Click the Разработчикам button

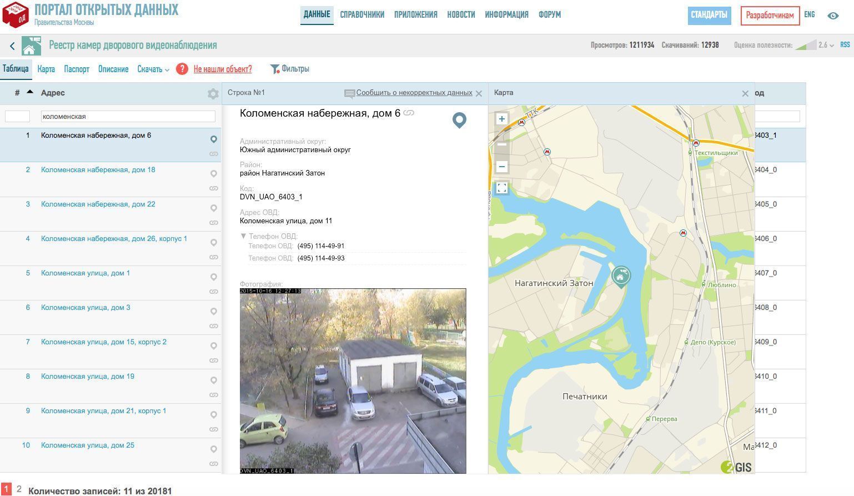(x=770, y=16)
